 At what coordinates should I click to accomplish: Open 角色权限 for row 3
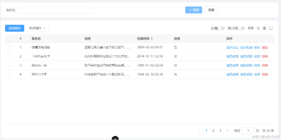click(247, 65)
